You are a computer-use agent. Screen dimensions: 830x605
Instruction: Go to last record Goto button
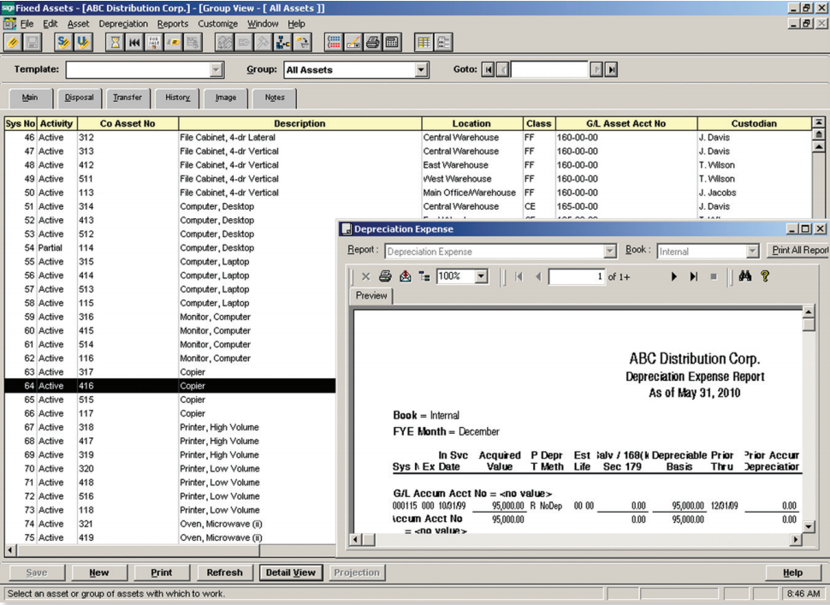(612, 69)
